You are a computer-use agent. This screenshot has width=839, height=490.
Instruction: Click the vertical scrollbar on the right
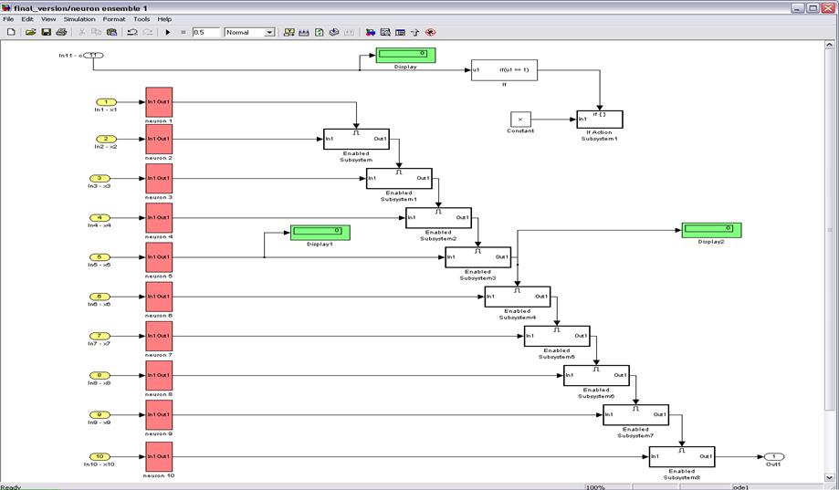(832, 228)
